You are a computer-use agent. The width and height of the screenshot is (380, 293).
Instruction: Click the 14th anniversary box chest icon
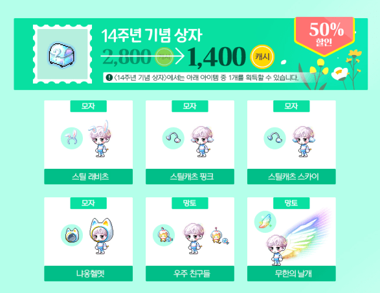coord(62,54)
